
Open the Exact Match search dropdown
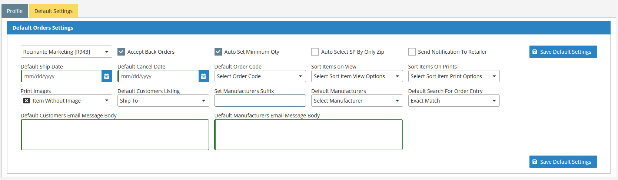pos(454,101)
